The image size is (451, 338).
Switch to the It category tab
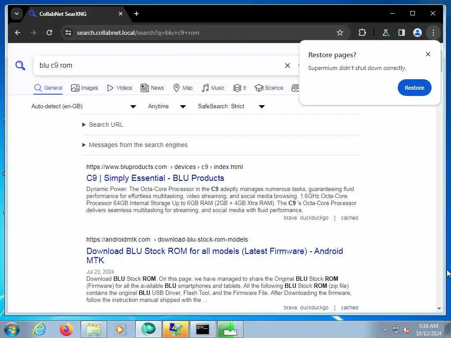tap(240, 88)
